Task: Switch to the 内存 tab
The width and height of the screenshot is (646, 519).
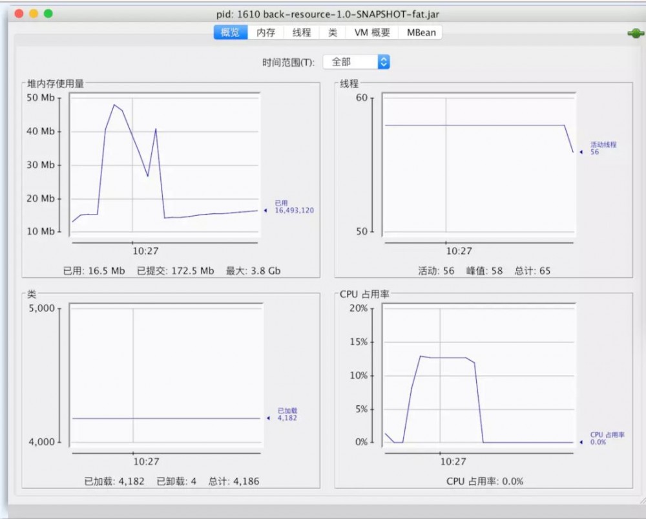Action: coord(266,32)
